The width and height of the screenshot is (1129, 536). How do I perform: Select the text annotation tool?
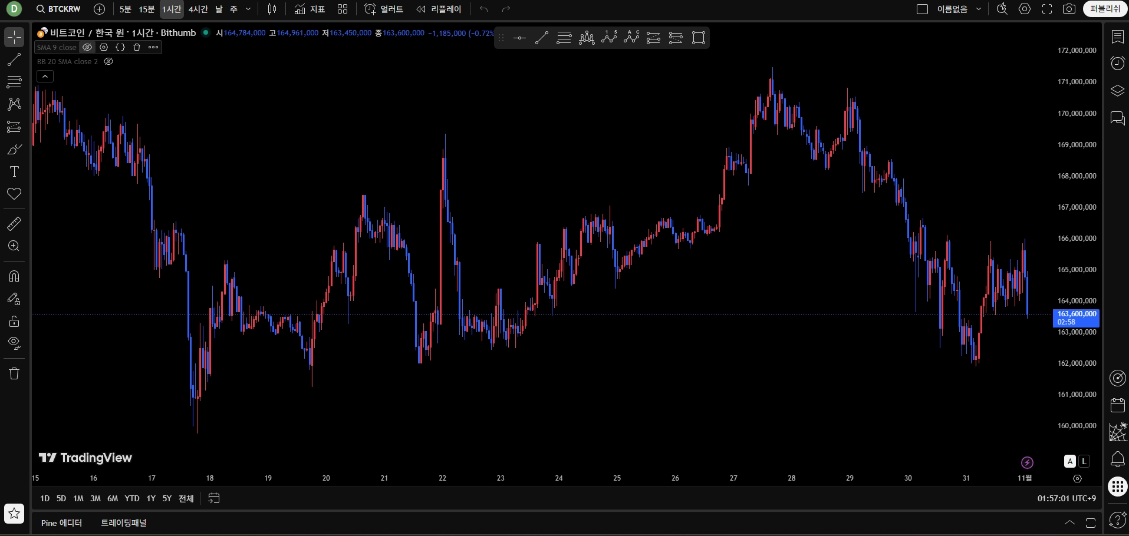pos(14,171)
